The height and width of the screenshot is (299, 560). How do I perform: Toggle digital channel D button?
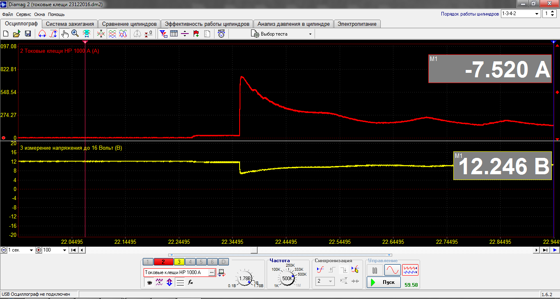223,262
